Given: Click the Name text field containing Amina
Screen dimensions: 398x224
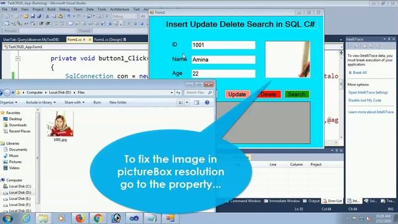Looking at the screenshot, I should coord(223,60).
